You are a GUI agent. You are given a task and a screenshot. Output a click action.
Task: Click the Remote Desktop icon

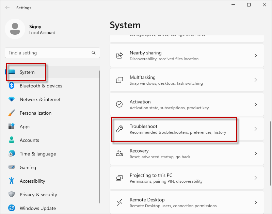point(119,202)
